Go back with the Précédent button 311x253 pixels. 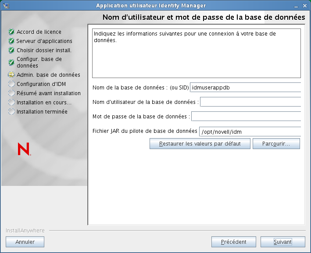click(234, 242)
